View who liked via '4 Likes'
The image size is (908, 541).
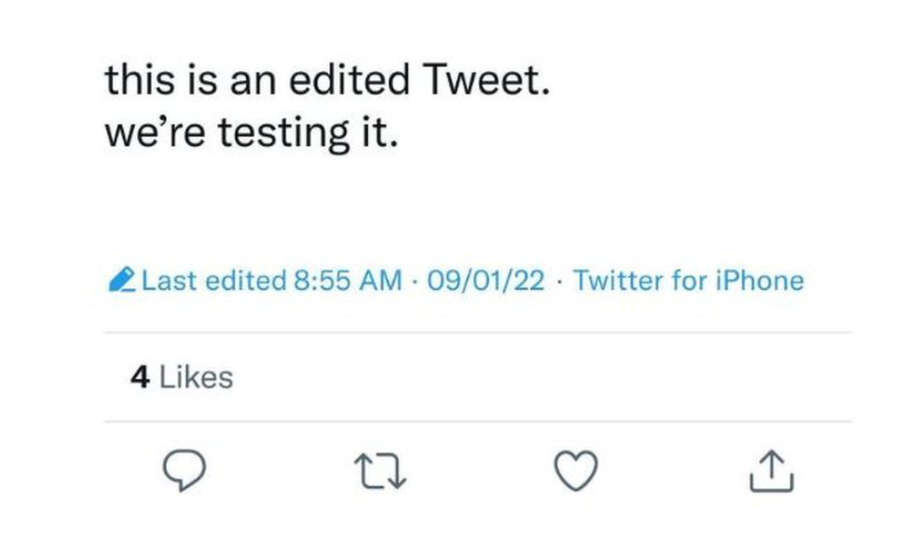[182, 377]
